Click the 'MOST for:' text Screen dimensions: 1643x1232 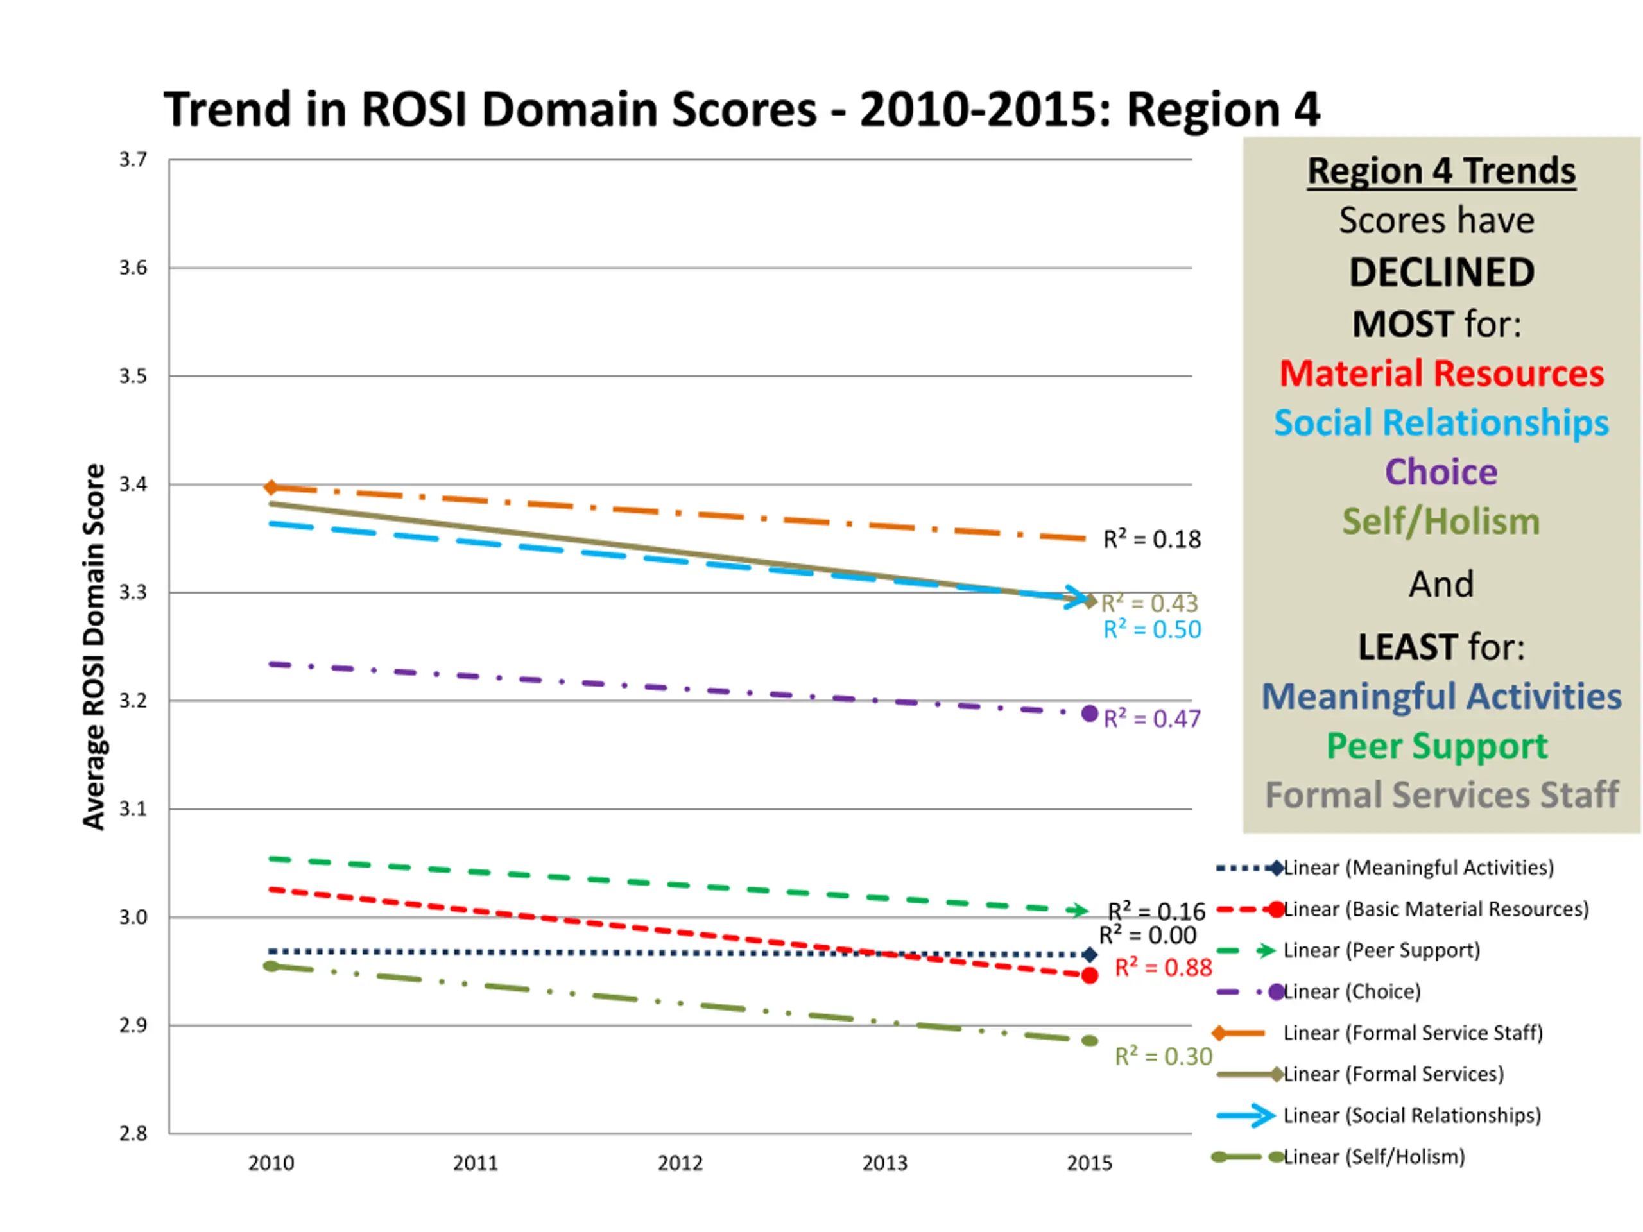(1436, 324)
